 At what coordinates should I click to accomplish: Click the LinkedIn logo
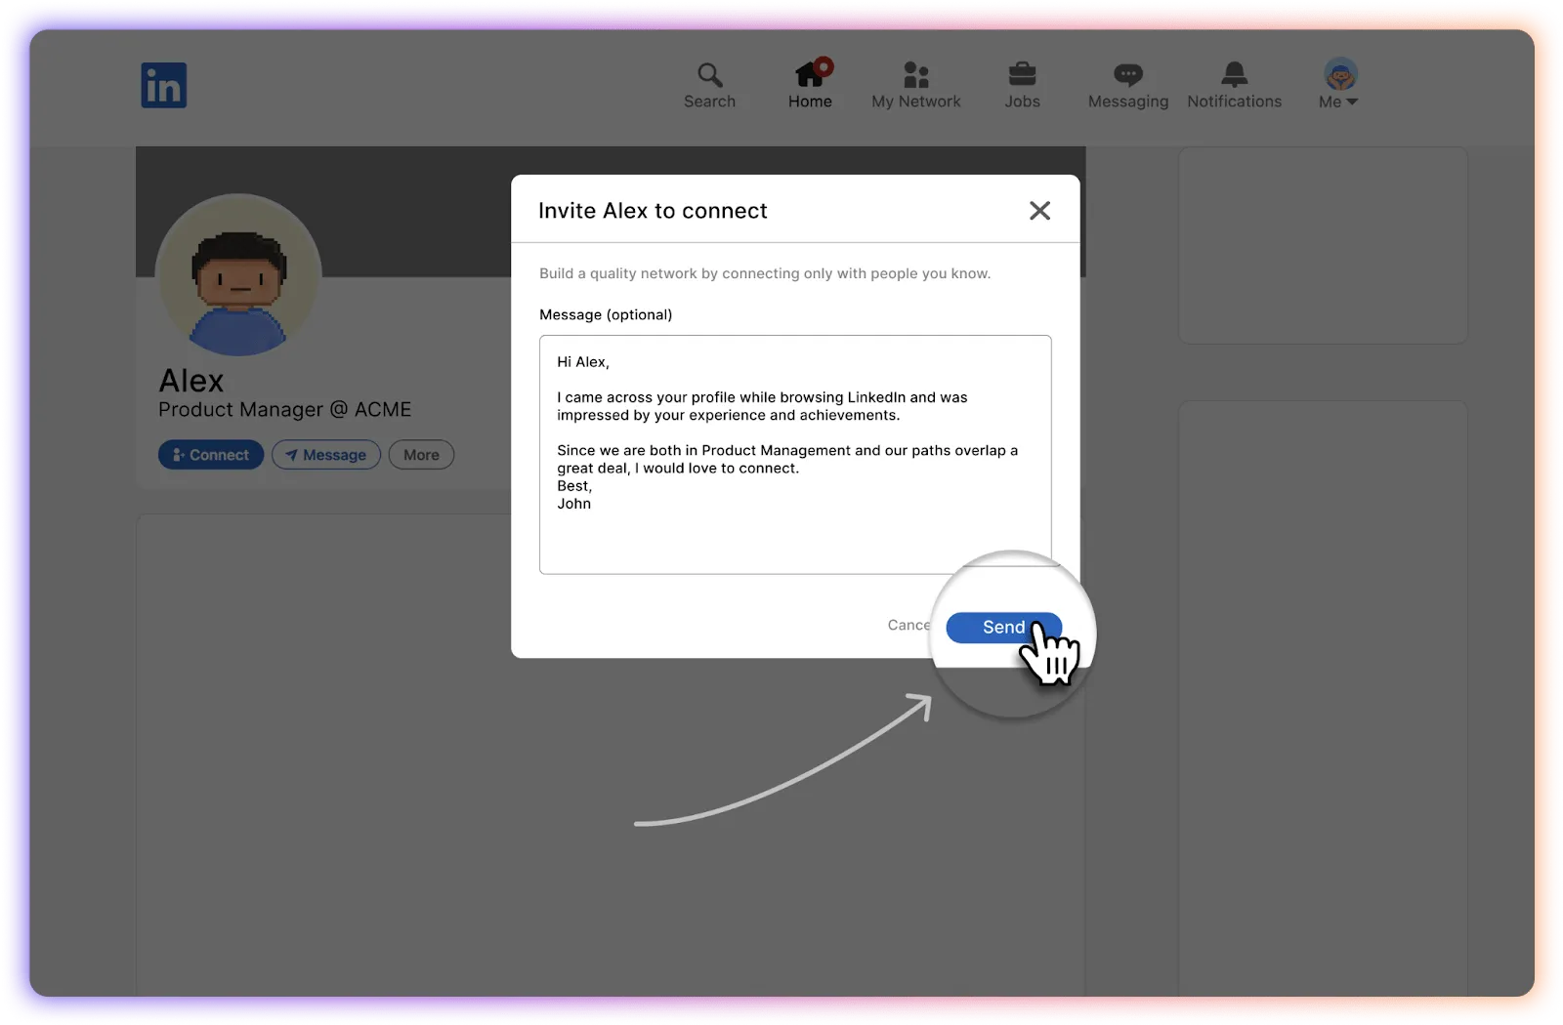click(163, 85)
